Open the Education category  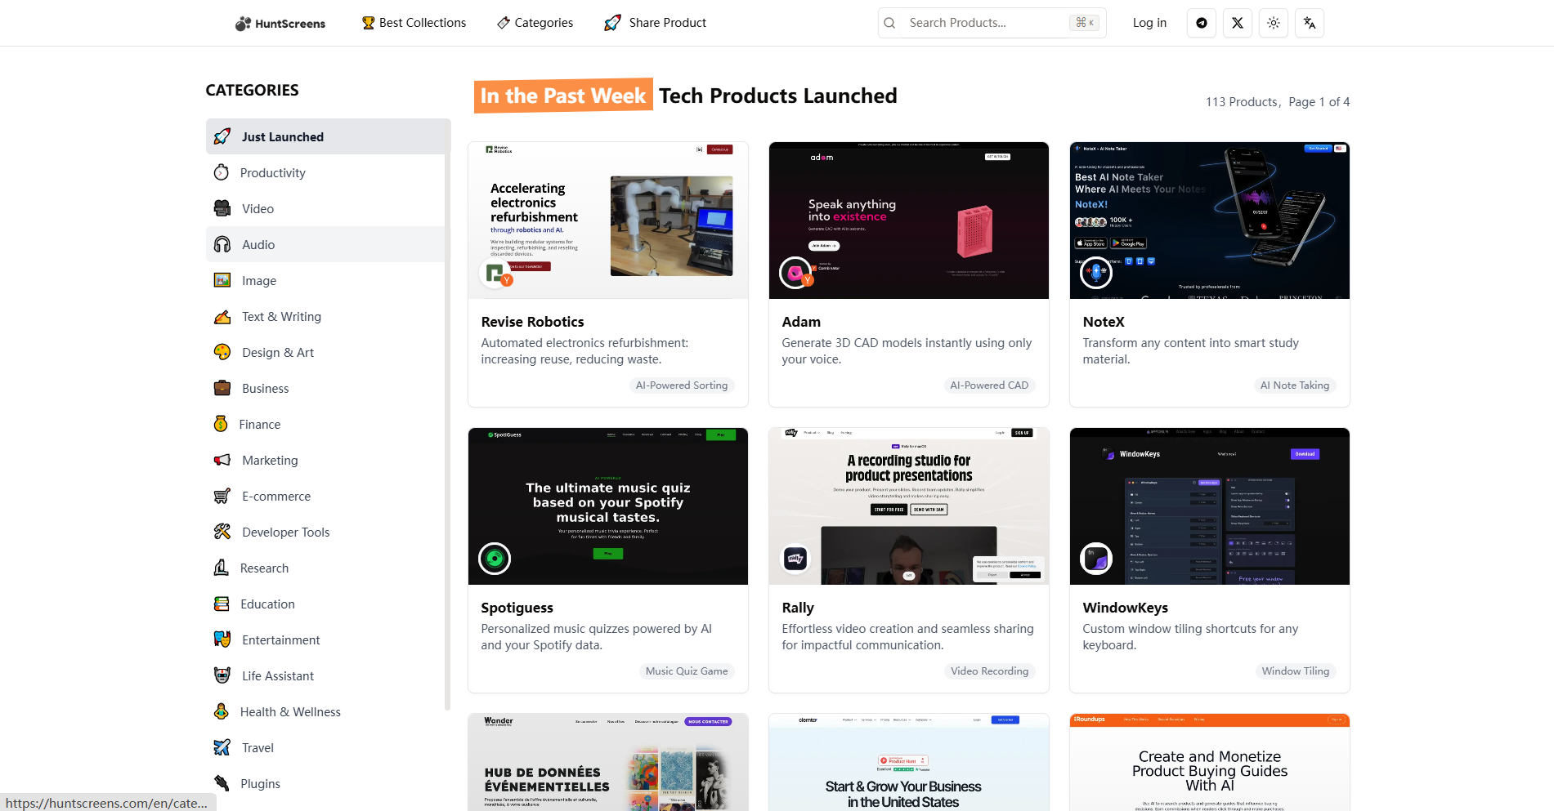[327, 604]
